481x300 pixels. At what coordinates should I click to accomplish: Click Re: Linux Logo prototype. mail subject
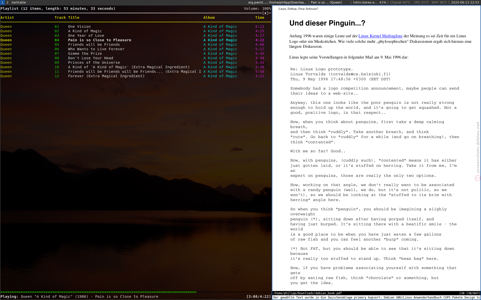321,69
